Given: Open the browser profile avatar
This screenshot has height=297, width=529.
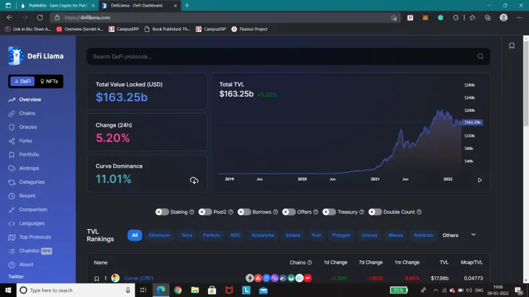Looking at the screenshot, I should [504, 17].
